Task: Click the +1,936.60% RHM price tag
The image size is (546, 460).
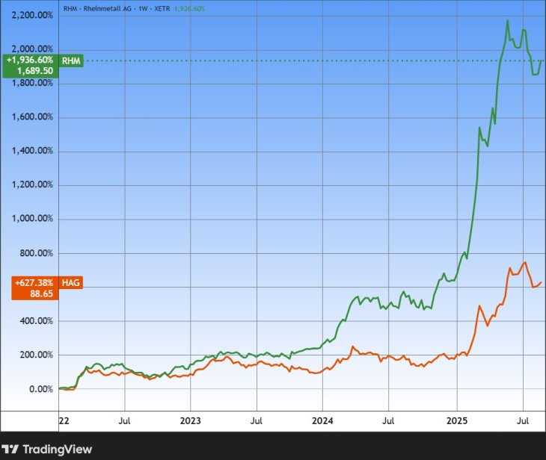Action: 30,60
